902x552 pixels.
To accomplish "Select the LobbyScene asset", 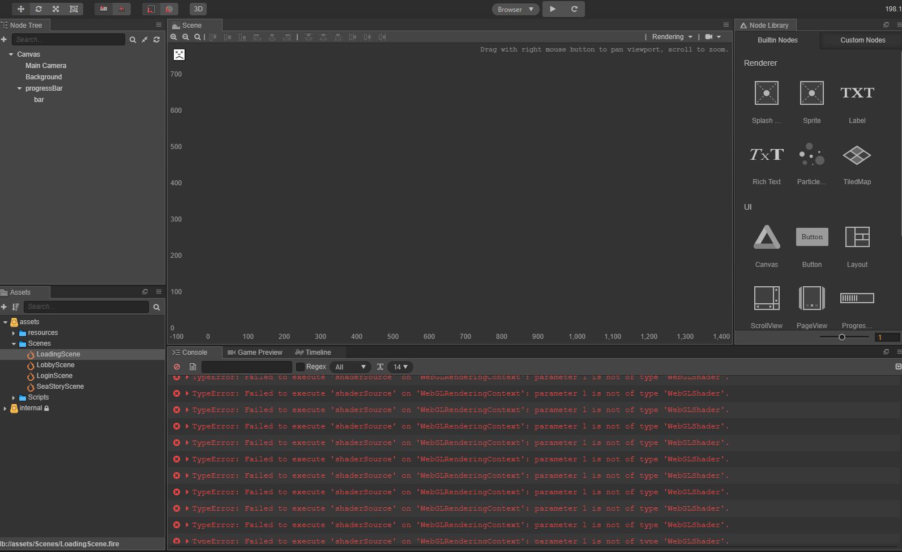I will (55, 365).
